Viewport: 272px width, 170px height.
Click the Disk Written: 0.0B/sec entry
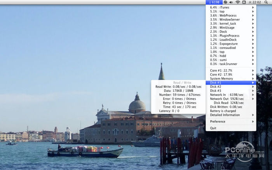click(x=231, y=107)
